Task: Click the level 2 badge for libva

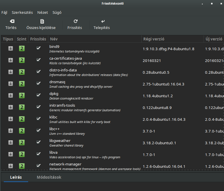Action: pos(22,154)
